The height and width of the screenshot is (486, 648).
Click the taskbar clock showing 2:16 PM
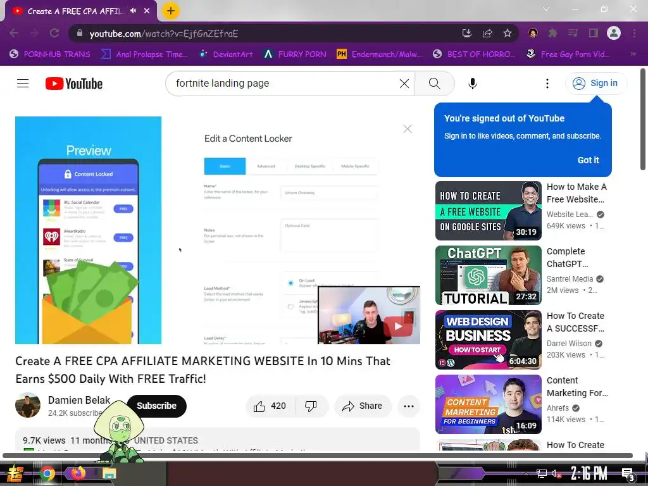click(x=589, y=473)
